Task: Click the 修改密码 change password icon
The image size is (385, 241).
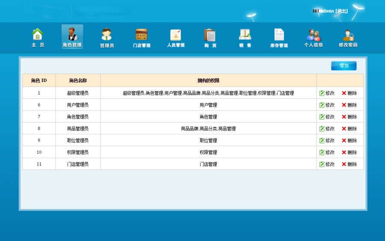Action: click(x=348, y=35)
